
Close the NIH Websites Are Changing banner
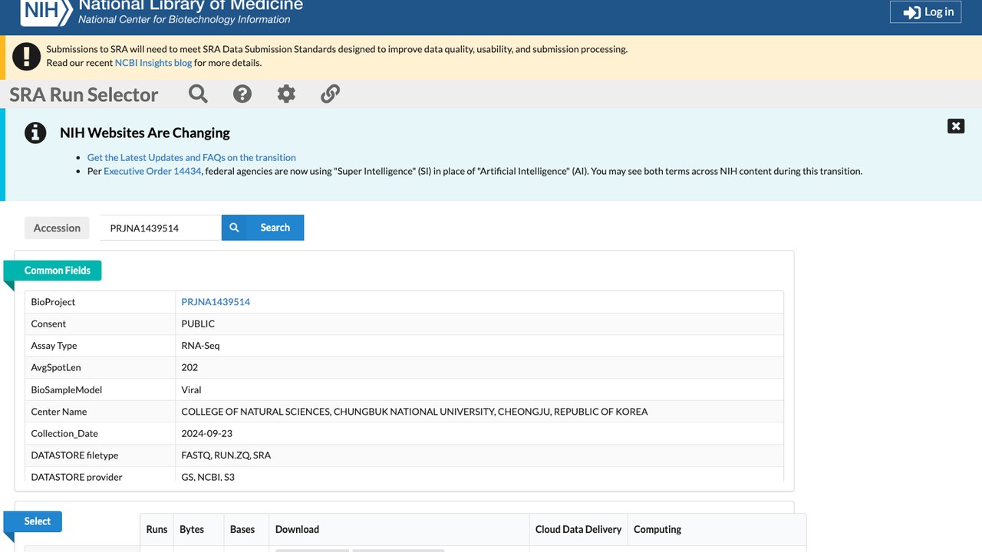pyautogui.click(x=956, y=126)
